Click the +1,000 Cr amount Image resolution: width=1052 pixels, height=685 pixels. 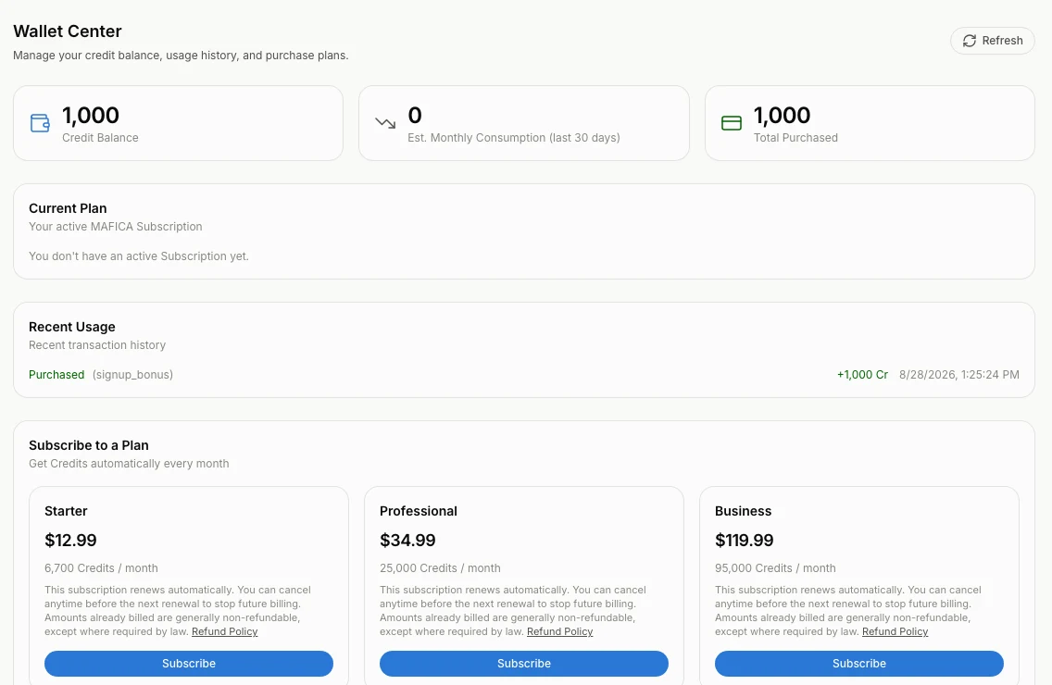point(862,374)
